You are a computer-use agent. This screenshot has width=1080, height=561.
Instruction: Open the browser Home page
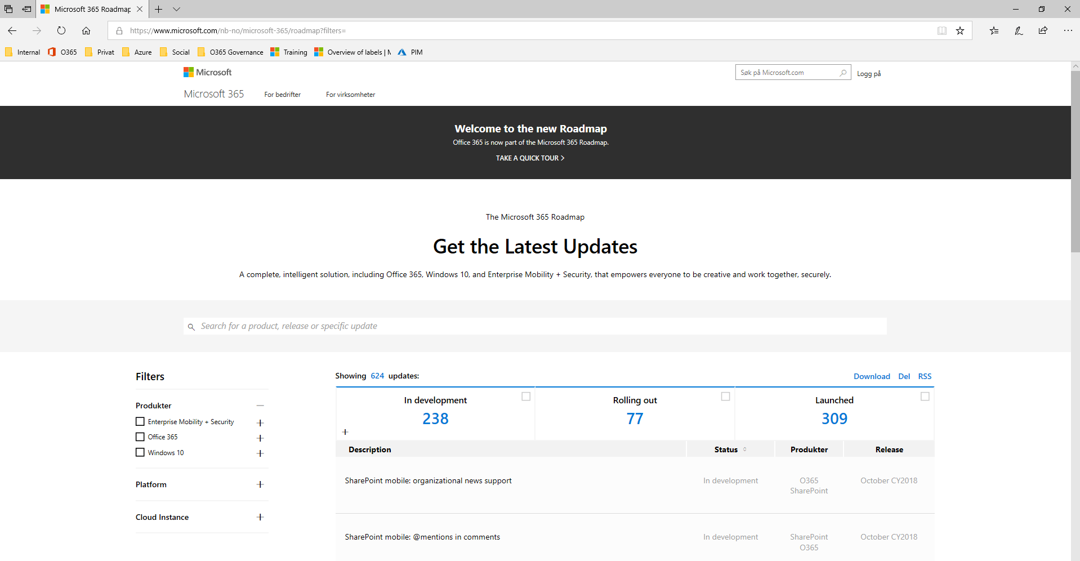pyautogui.click(x=86, y=31)
